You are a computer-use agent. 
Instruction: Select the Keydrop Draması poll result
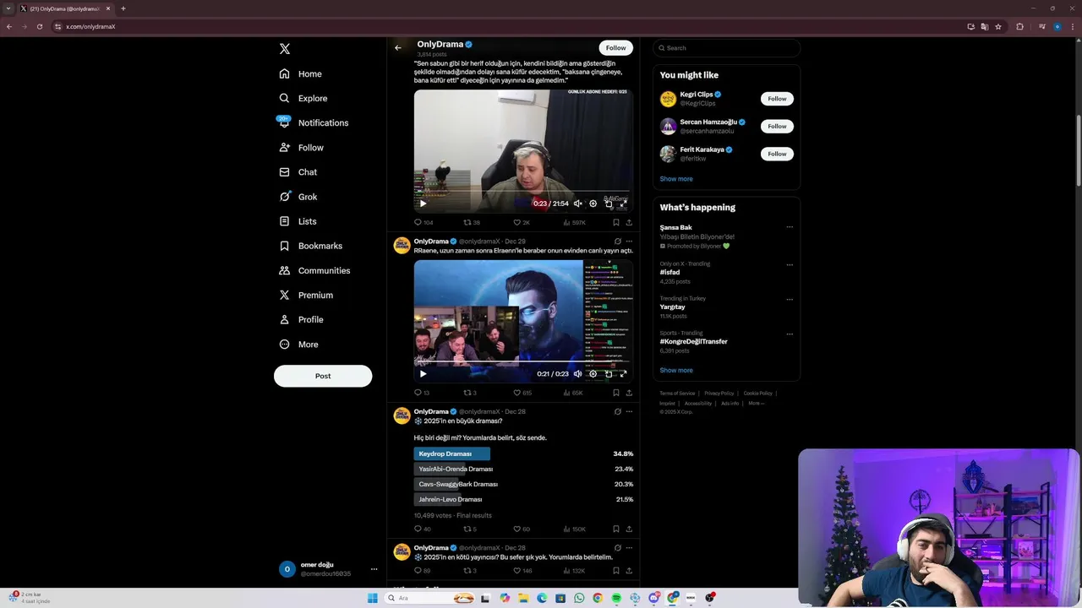point(523,453)
